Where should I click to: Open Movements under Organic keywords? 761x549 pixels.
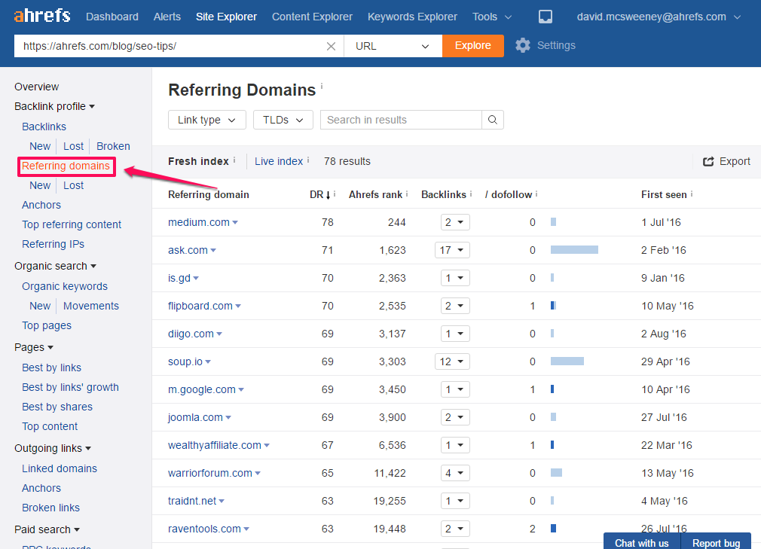(90, 306)
